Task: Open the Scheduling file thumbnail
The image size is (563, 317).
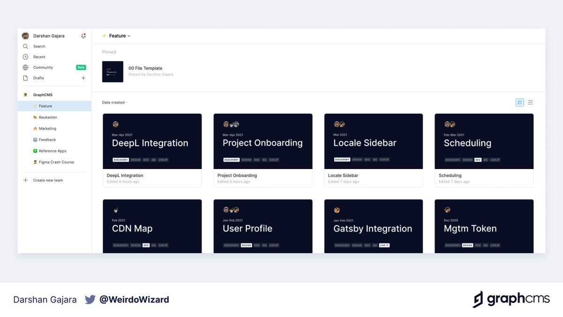Action: [x=484, y=141]
